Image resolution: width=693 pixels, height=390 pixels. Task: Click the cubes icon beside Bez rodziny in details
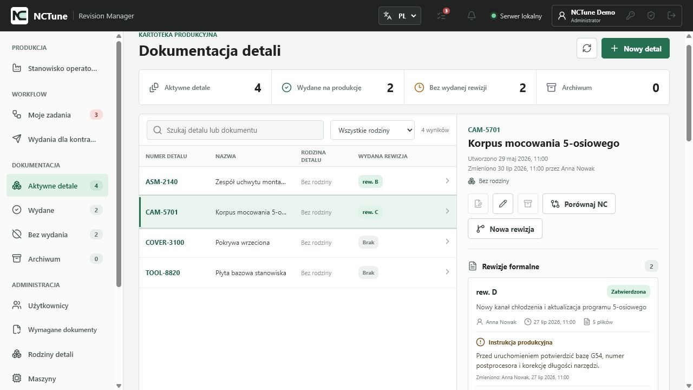click(472, 181)
